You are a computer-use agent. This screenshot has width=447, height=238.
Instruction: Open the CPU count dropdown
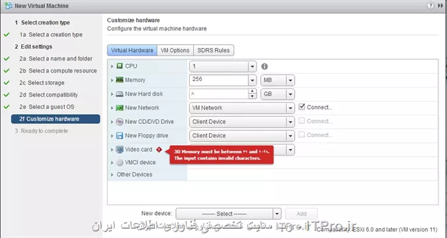(x=252, y=67)
